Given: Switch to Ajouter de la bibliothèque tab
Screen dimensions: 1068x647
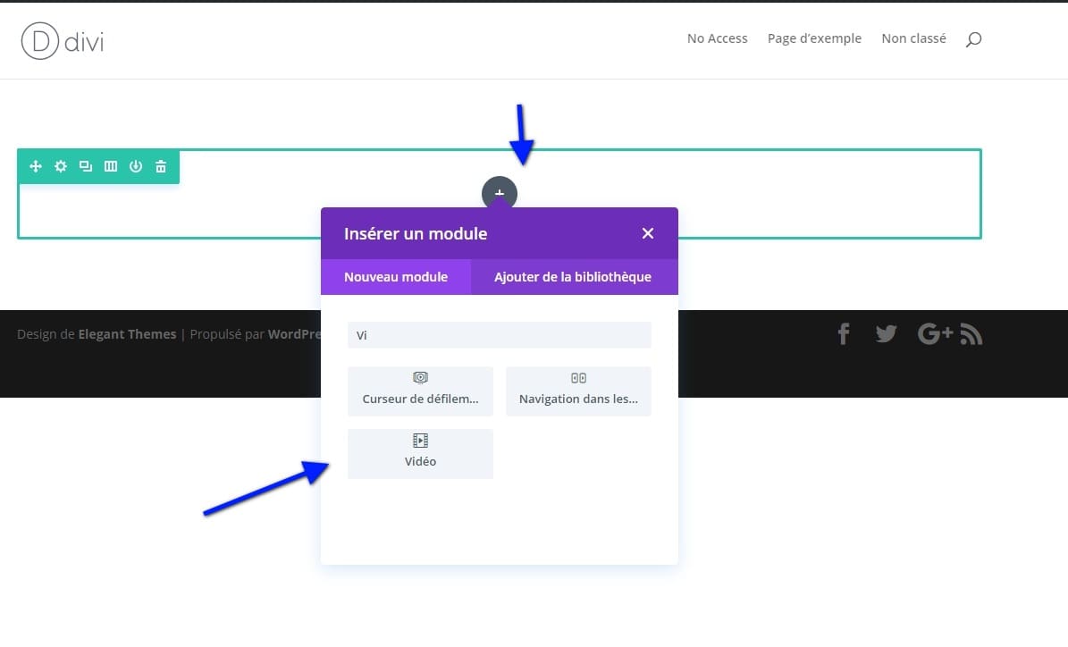Looking at the screenshot, I should click(573, 277).
